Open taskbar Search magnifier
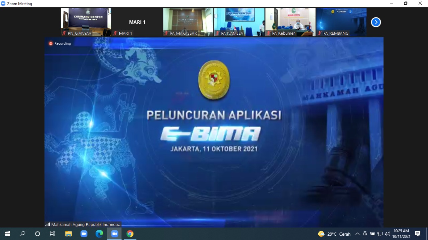 pos(22,234)
